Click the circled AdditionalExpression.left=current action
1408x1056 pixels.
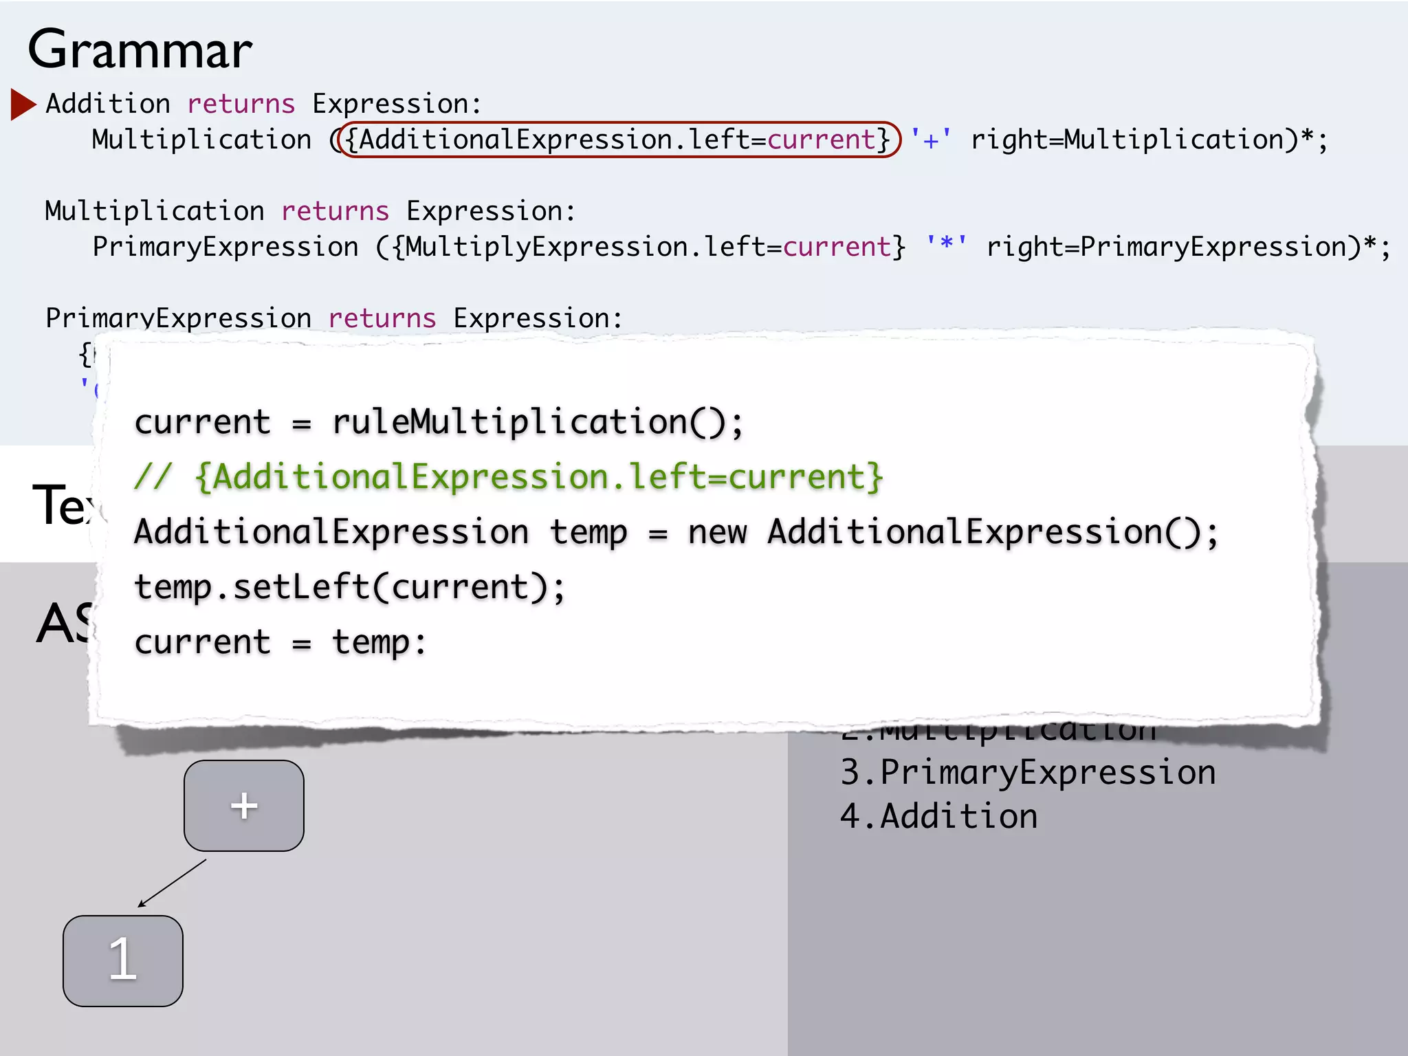click(x=619, y=140)
